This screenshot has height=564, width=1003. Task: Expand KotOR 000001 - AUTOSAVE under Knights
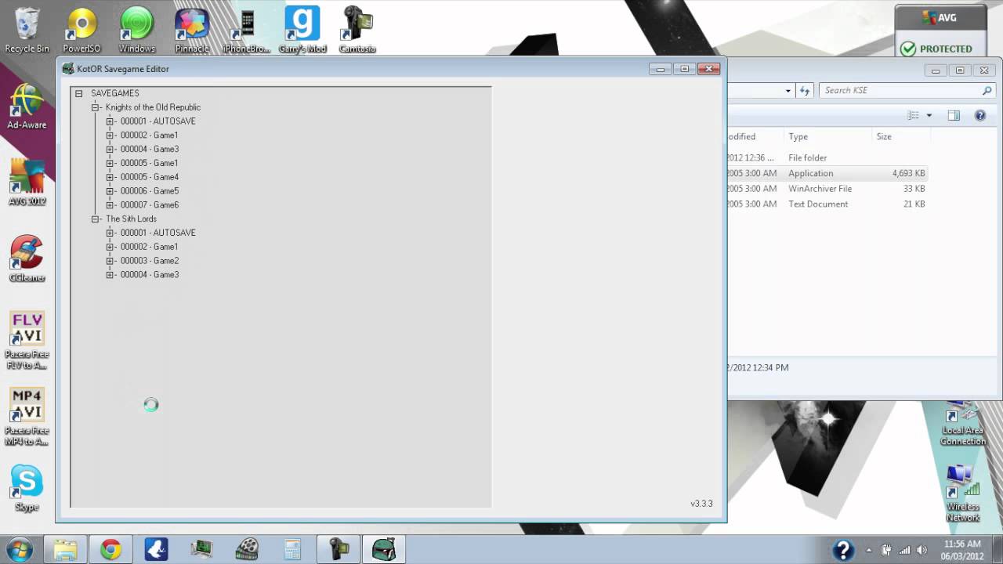(110, 121)
